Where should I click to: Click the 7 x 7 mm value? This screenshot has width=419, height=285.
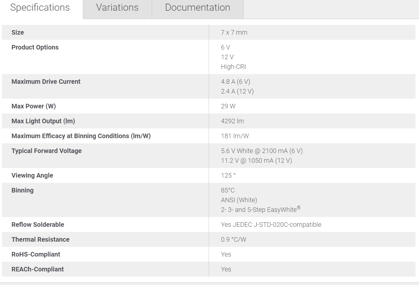pyautogui.click(x=234, y=32)
